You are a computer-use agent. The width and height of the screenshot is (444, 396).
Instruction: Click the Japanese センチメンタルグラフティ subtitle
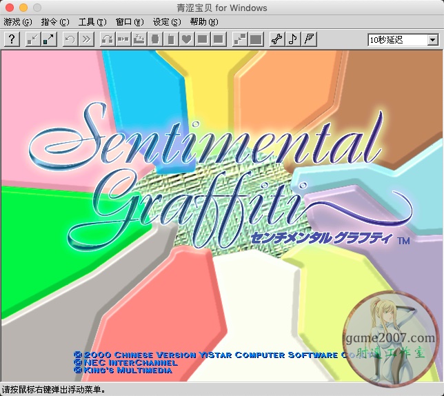pos(322,238)
